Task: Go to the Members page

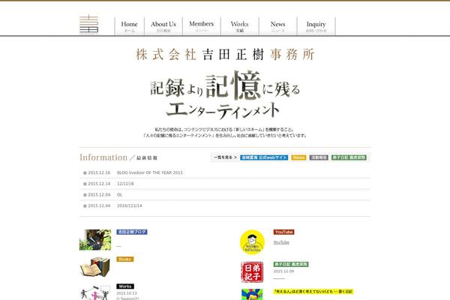Action: [x=202, y=26]
